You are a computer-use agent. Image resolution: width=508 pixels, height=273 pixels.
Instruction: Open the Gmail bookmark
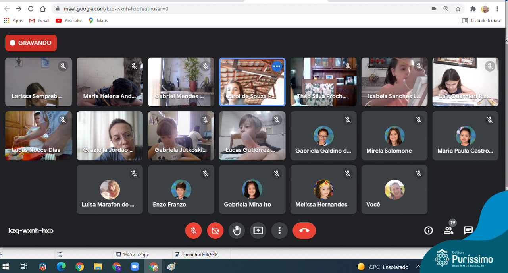[x=39, y=21]
